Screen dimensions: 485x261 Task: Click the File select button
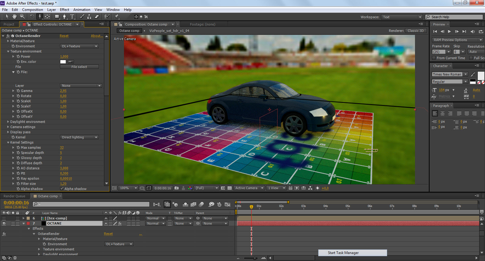[79, 67]
